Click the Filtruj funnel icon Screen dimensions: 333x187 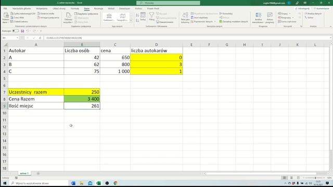tap(151, 17)
